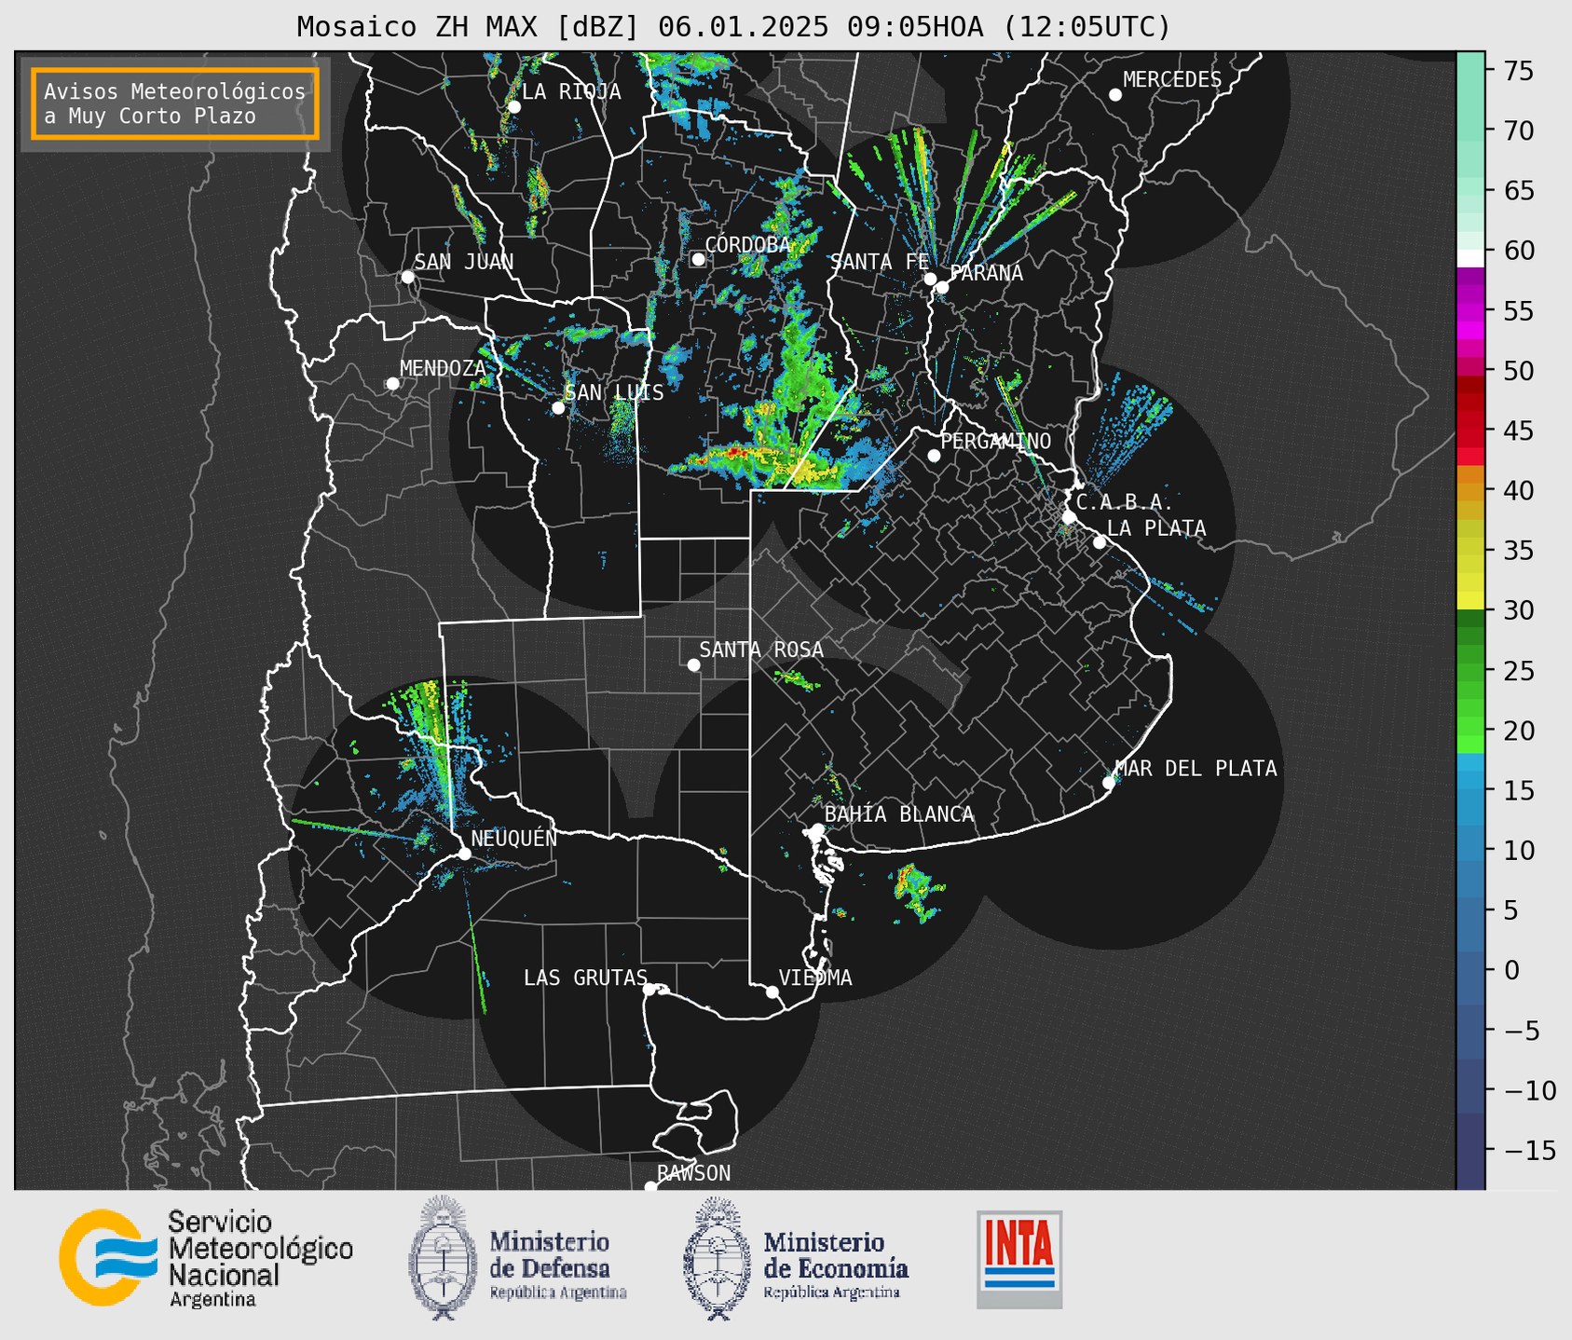The image size is (1572, 1340).
Task: Click the San Juan city dot
Action: (x=407, y=277)
